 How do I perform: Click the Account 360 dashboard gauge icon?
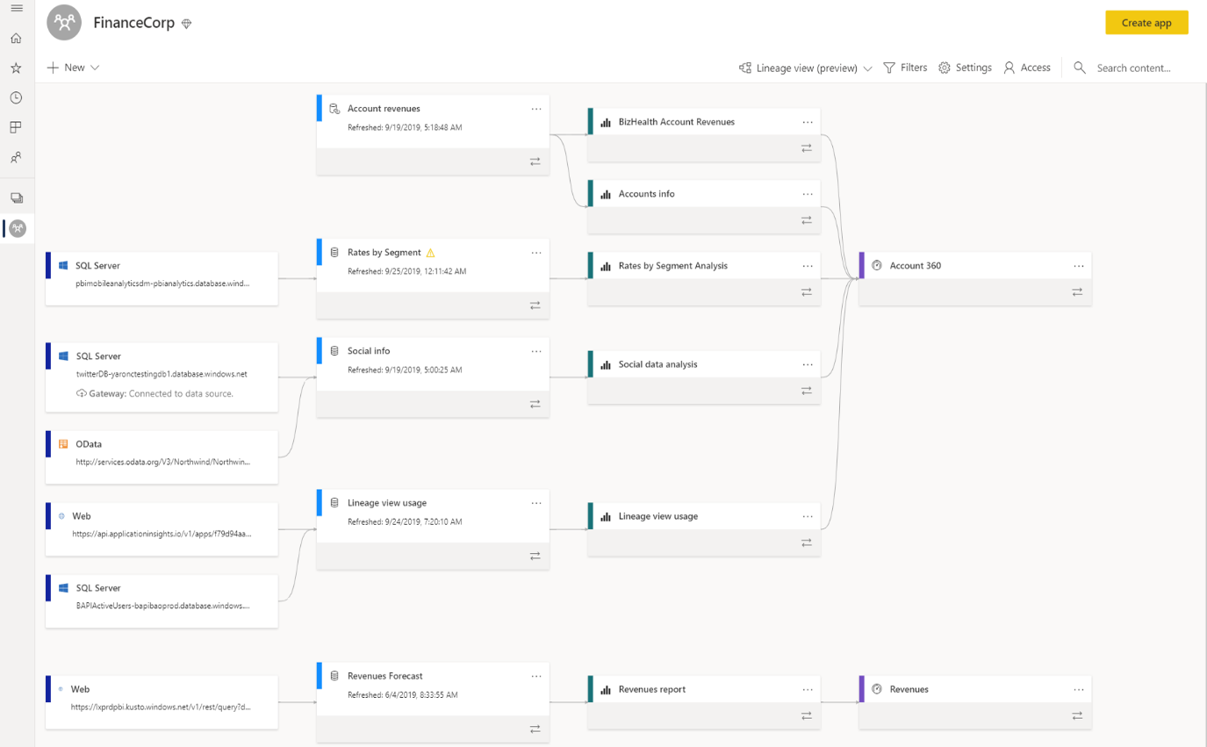click(x=876, y=266)
